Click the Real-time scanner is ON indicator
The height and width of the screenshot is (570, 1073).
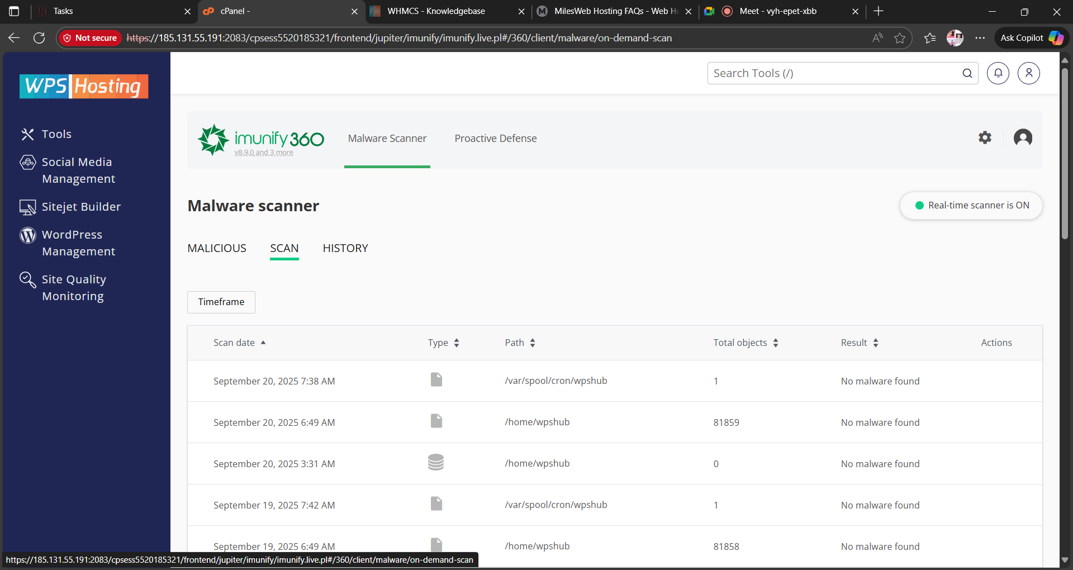(971, 206)
